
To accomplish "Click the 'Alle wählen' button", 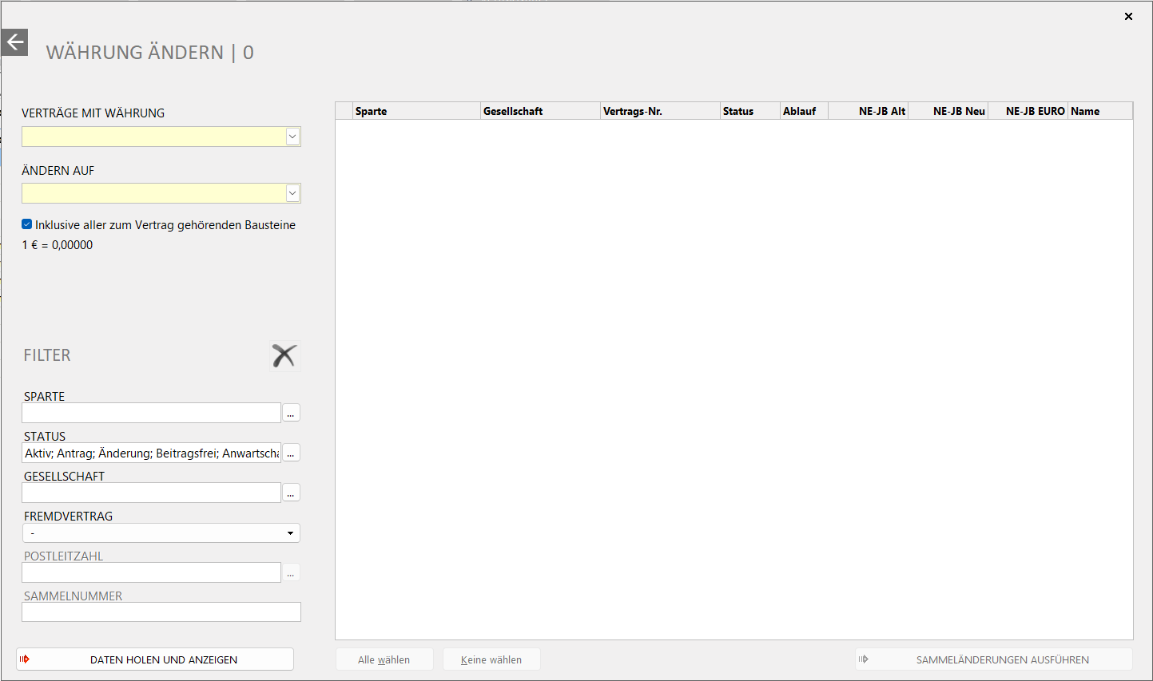I will pyautogui.click(x=384, y=659).
